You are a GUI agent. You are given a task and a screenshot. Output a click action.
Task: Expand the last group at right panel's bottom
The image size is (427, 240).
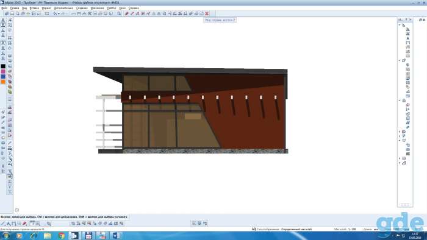[400, 163]
